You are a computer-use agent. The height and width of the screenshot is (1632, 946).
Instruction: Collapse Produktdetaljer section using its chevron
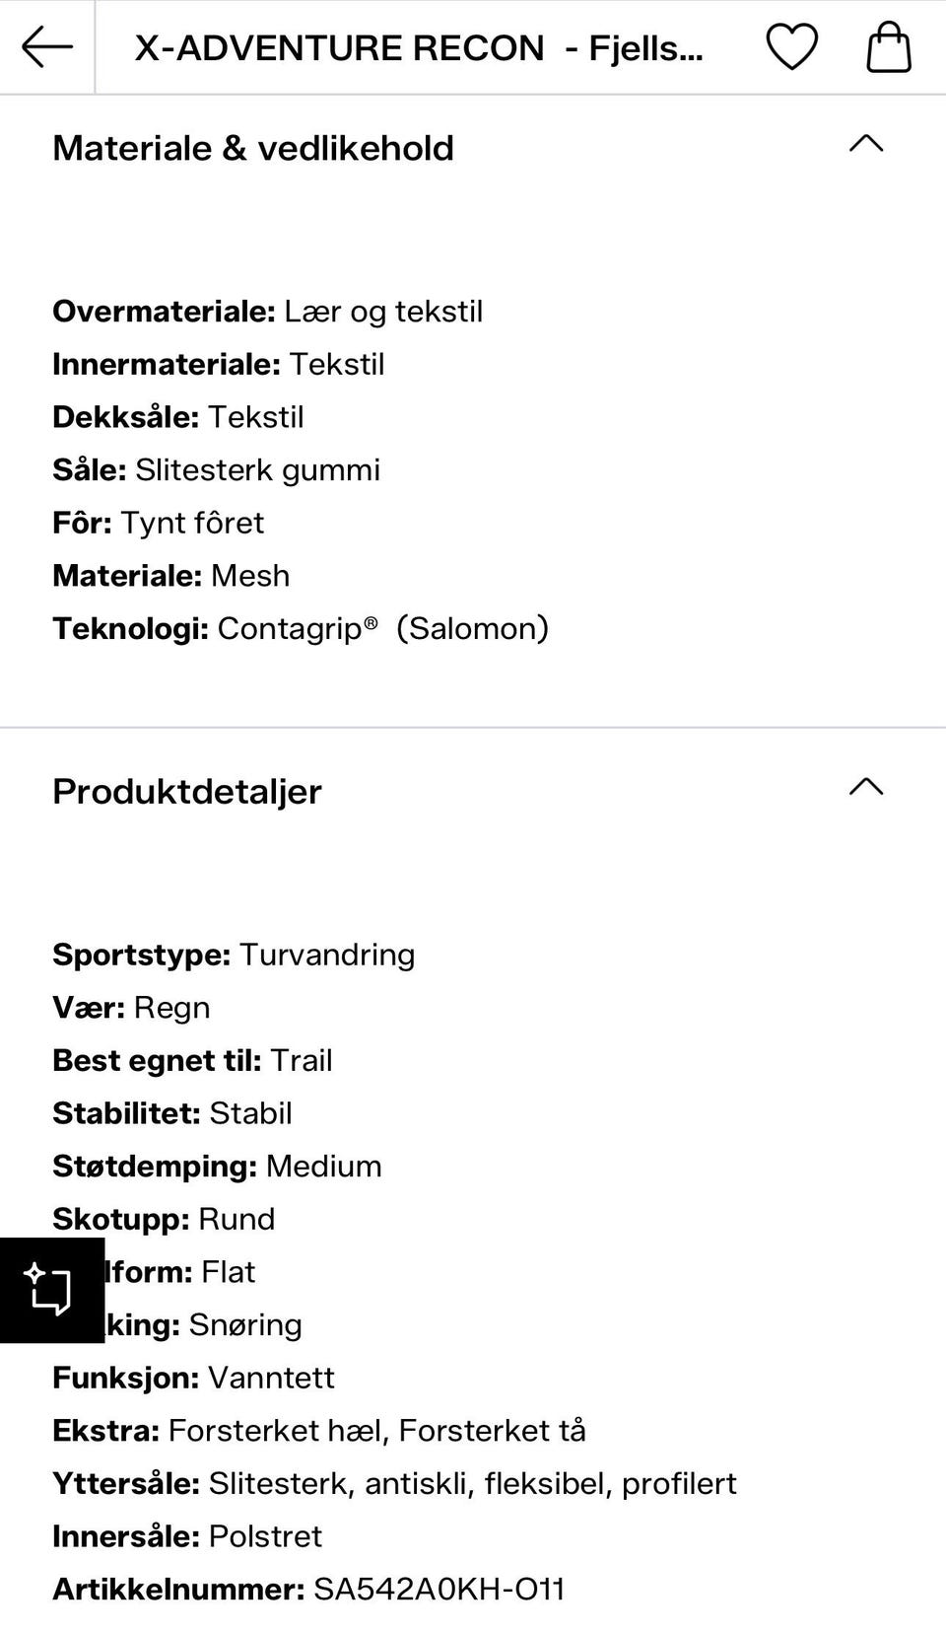tap(866, 787)
